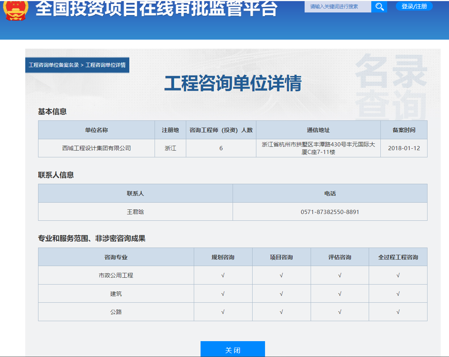Click the 登录/注册 button

[414, 6]
